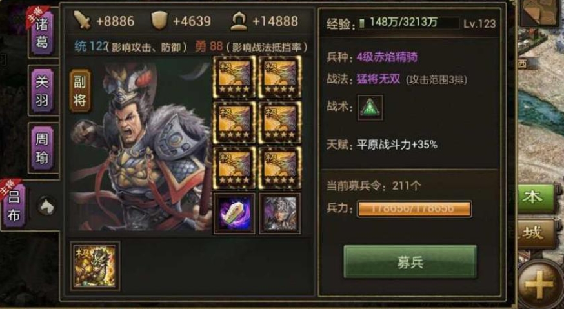The height and width of the screenshot is (309, 564).
Task: Click the golden plus button
Action: pos(539,285)
